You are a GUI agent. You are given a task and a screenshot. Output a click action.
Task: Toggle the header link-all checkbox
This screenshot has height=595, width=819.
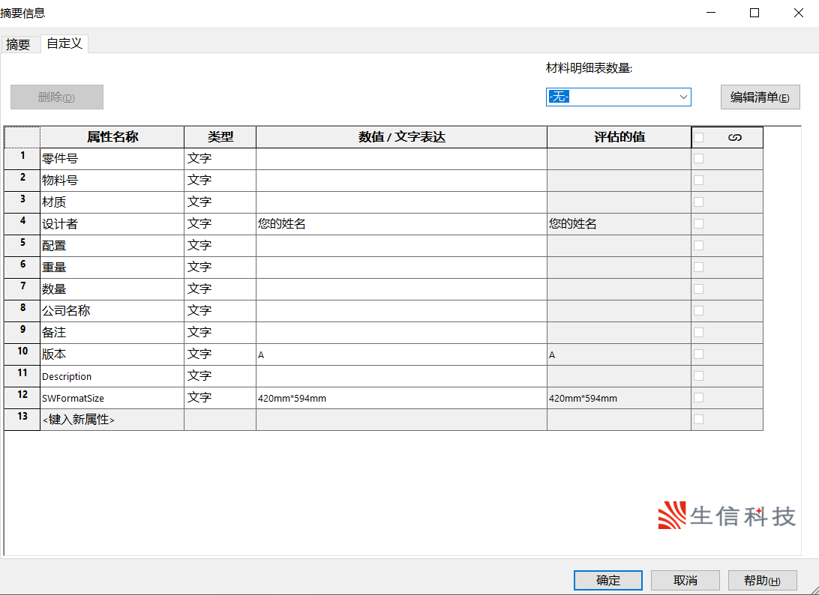[699, 137]
